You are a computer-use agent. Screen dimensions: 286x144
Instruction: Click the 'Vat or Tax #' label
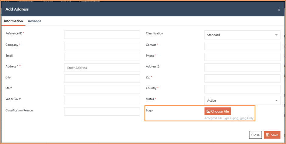click(14, 99)
